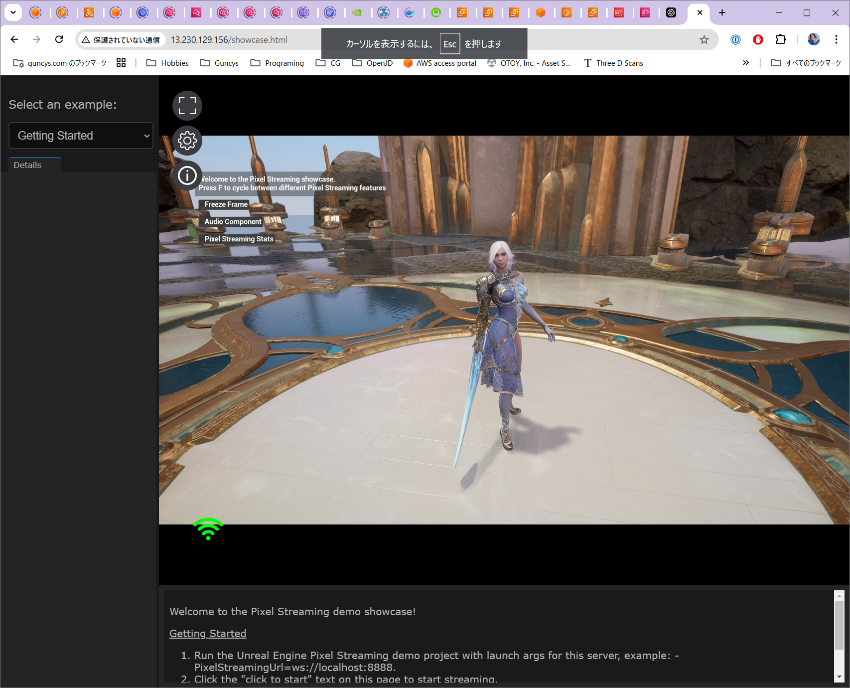Open the guncys.com bookmarks shortcut
The width and height of the screenshot is (850, 688).
coord(60,63)
